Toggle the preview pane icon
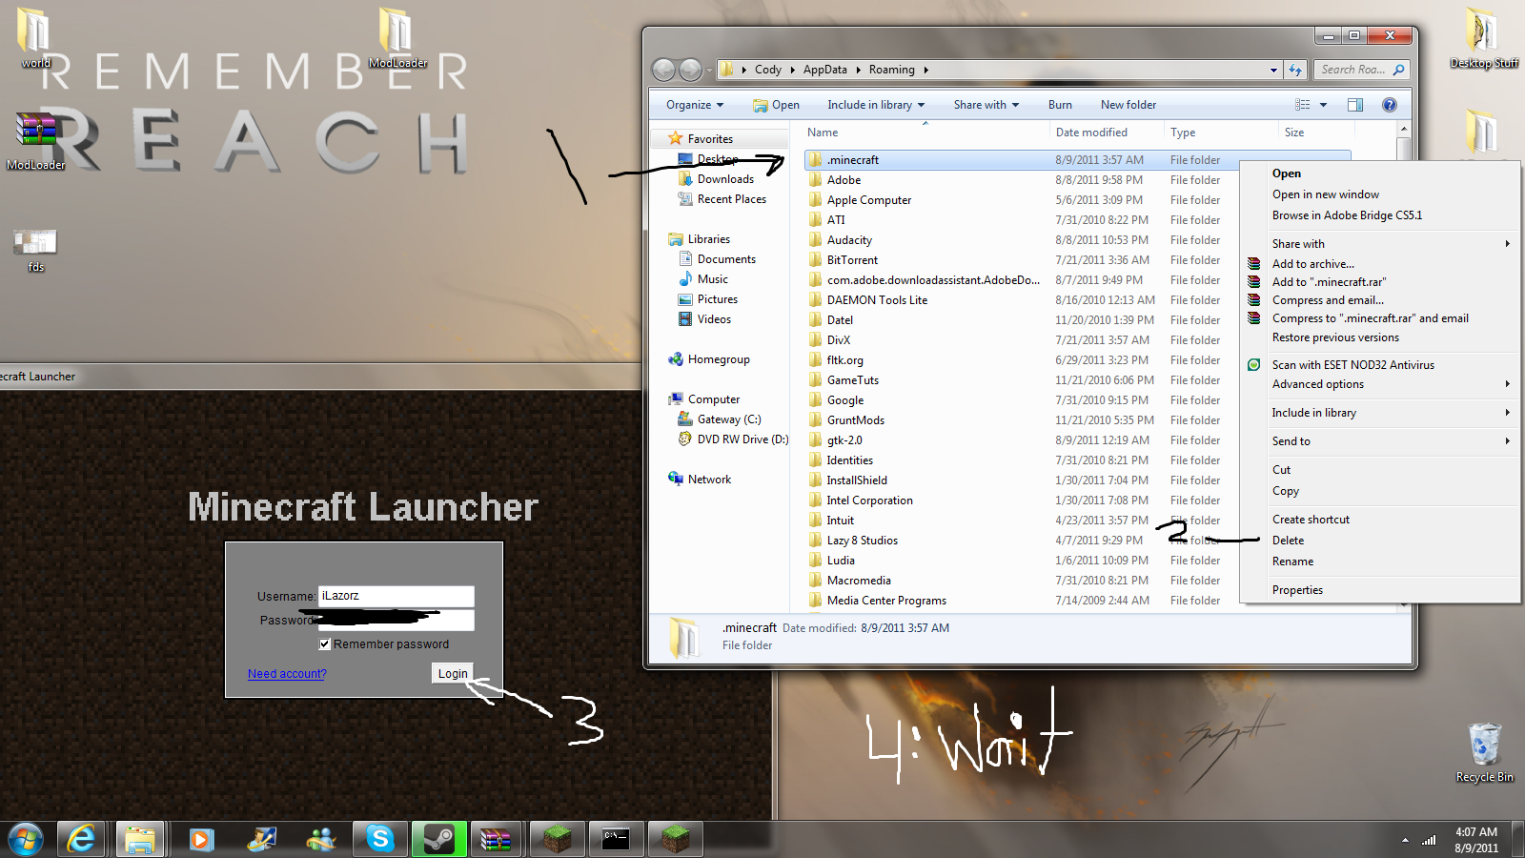The width and height of the screenshot is (1525, 858). tap(1354, 105)
